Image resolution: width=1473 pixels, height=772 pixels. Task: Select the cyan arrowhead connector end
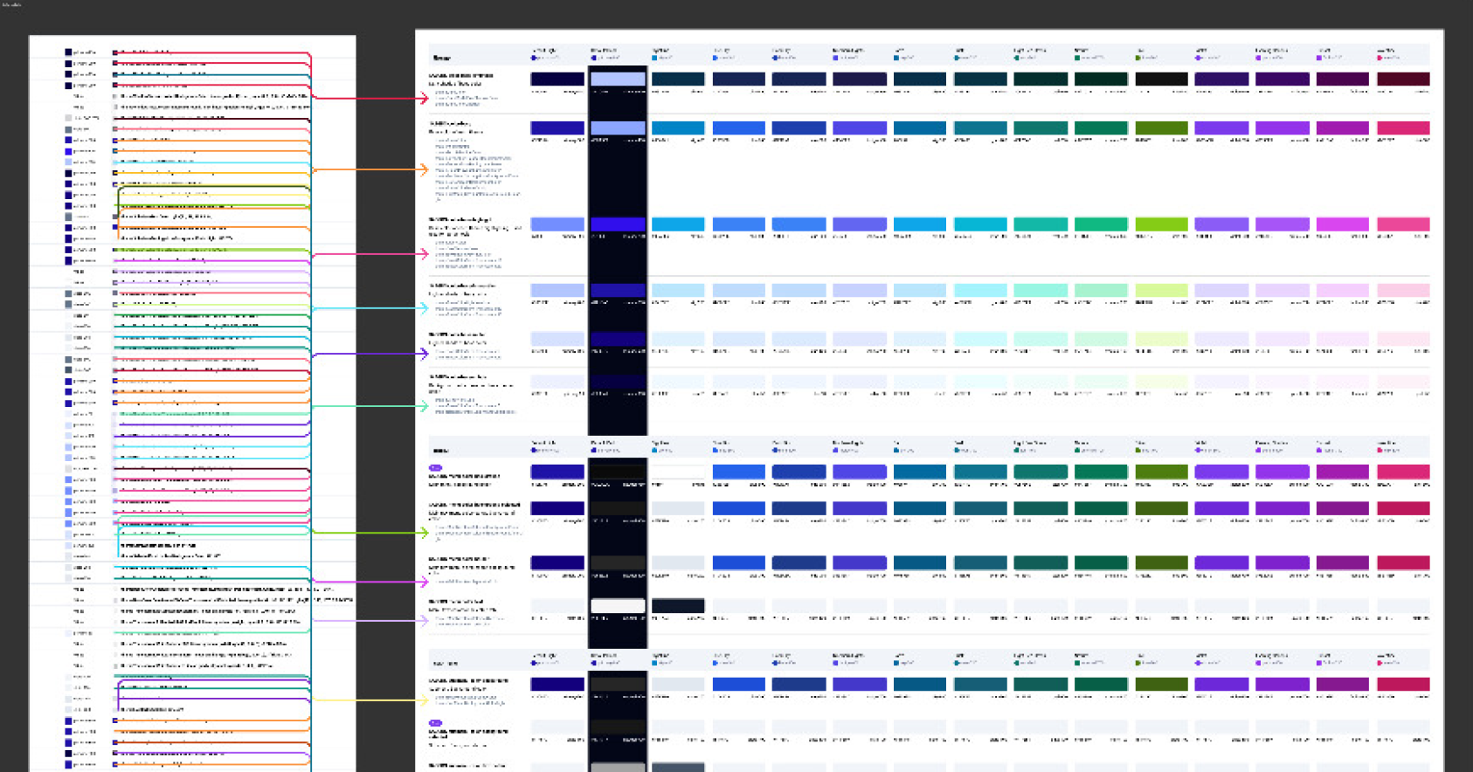tap(425, 308)
